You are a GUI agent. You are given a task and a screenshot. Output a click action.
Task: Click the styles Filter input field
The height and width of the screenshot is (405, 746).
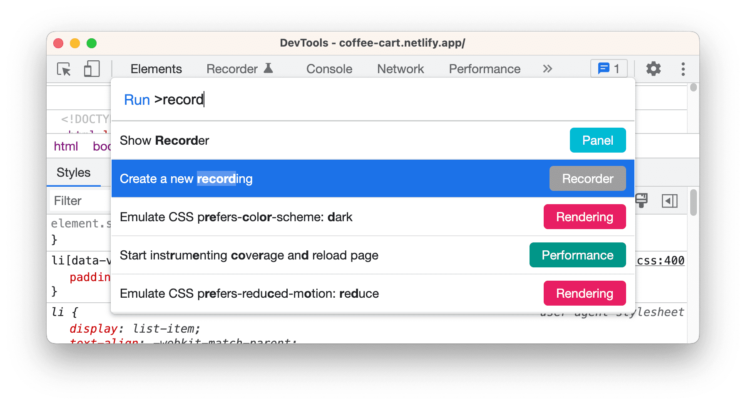click(83, 200)
